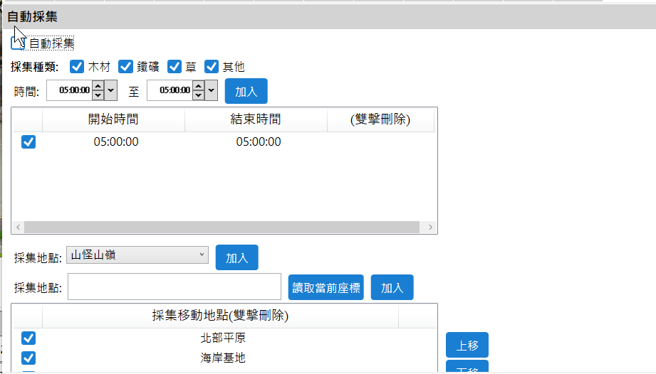This screenshot has width=656, height=374.
Task: Click the time list's right scroll arrow
Action: (430, 228)
